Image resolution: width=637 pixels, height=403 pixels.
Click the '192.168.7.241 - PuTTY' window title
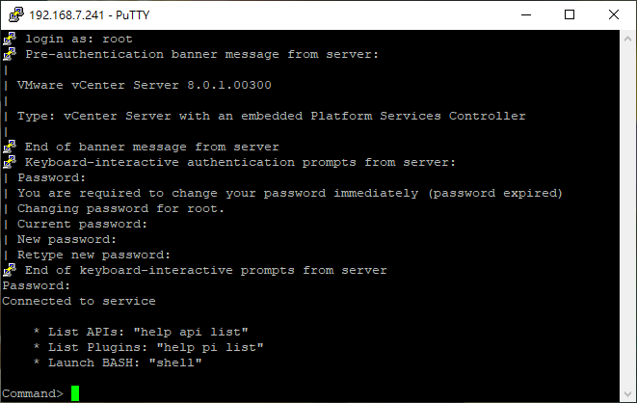90,15
